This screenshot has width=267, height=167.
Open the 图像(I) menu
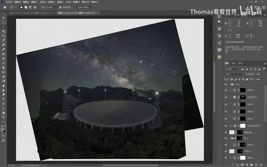pyautogui.click(x=26, y=2)
